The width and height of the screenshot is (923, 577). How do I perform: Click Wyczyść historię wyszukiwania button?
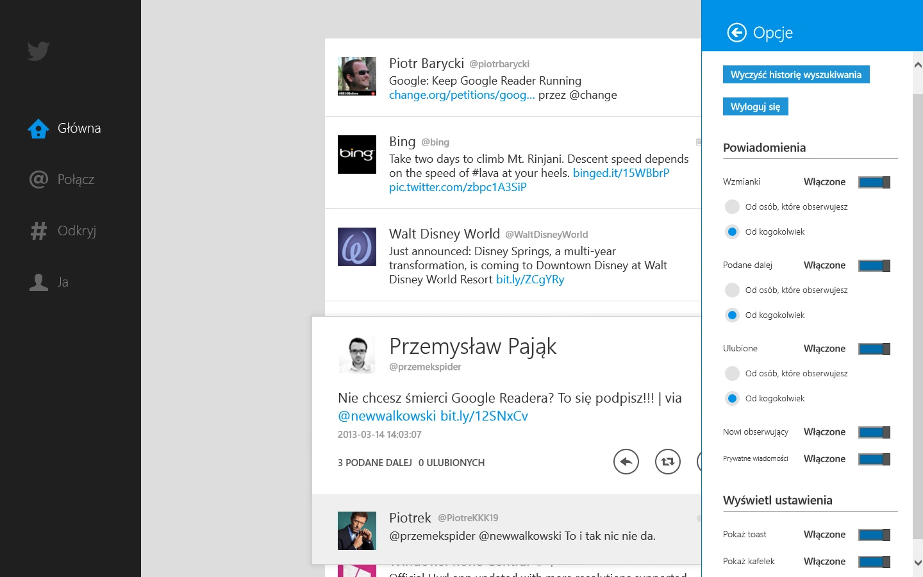click(796, 74)
